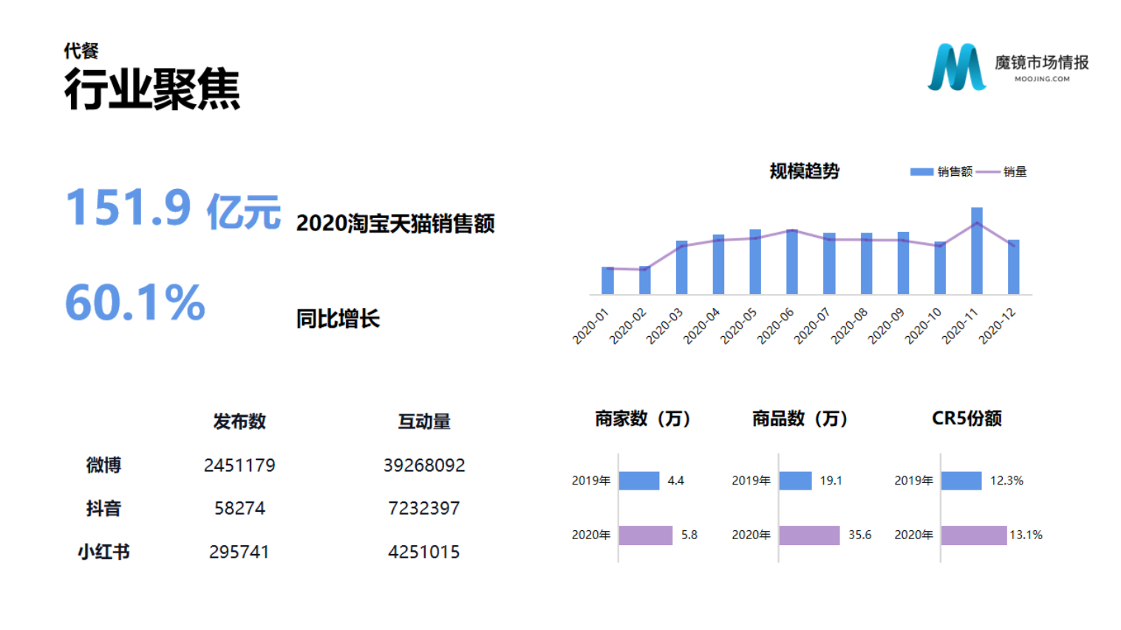Select the tallest bar for 2020-11
This screenshot has height=630, width=1121.
(x=976, y=251)
